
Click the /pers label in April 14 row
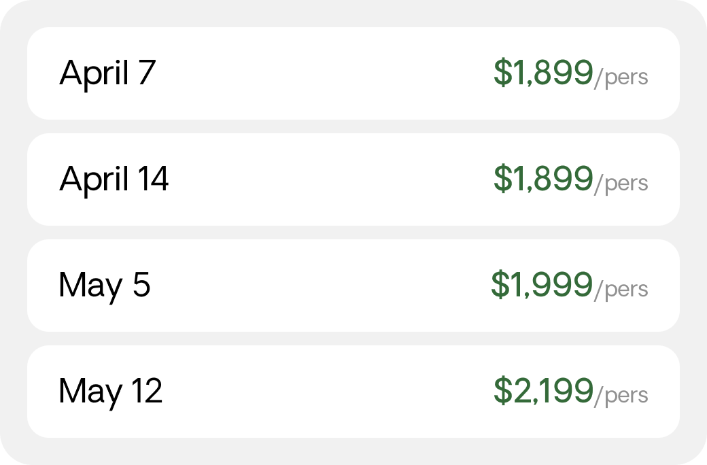[x=621, y=184]
